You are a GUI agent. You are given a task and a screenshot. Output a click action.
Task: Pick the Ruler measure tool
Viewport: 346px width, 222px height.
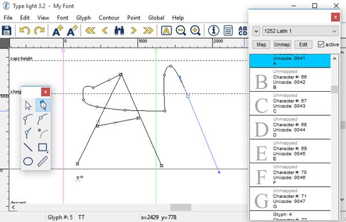[x=43, y=161]
